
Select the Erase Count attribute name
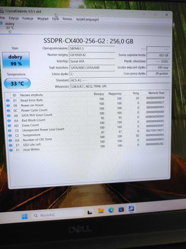31,125
